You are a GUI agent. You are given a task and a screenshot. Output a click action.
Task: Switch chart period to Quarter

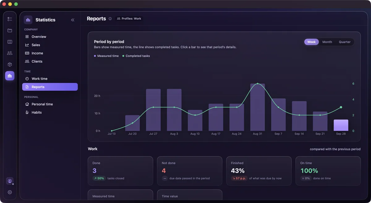coord(345,42)
